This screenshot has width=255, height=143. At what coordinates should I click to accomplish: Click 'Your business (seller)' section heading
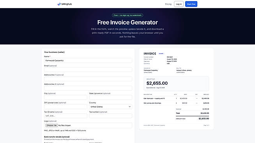pyautogui.click(x=54, y=52)
